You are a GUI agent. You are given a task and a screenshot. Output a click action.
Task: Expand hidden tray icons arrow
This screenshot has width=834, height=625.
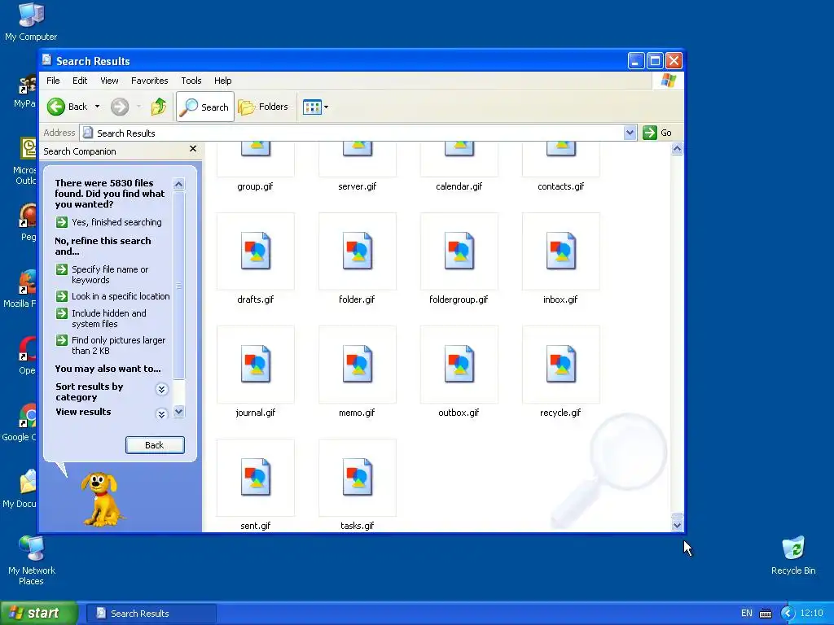click(788, 614)
